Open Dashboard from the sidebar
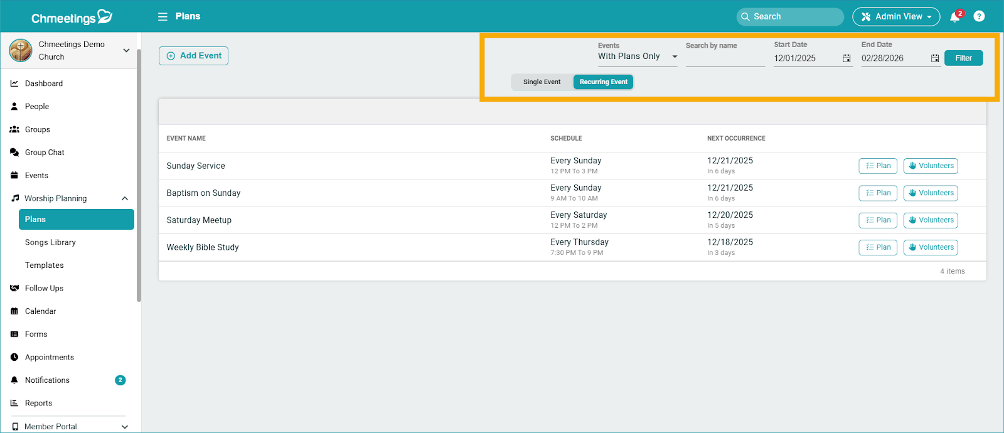Image resolution: width=1004 pixels, height=433 pixels. pyautogui.click(x=43, y=83)
